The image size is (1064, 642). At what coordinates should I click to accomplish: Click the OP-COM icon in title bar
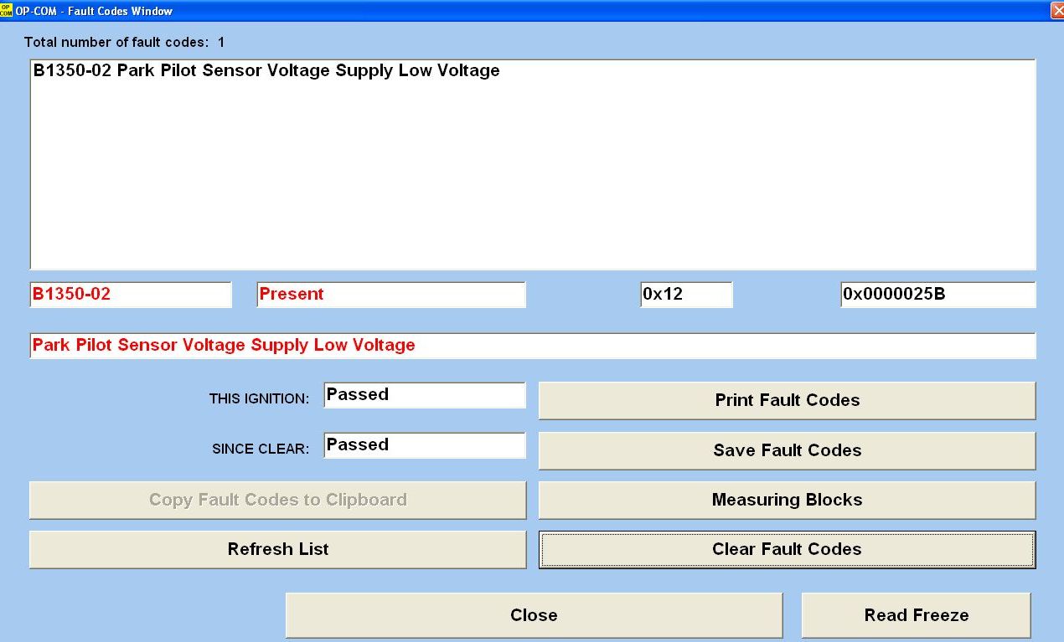point(7,11)
